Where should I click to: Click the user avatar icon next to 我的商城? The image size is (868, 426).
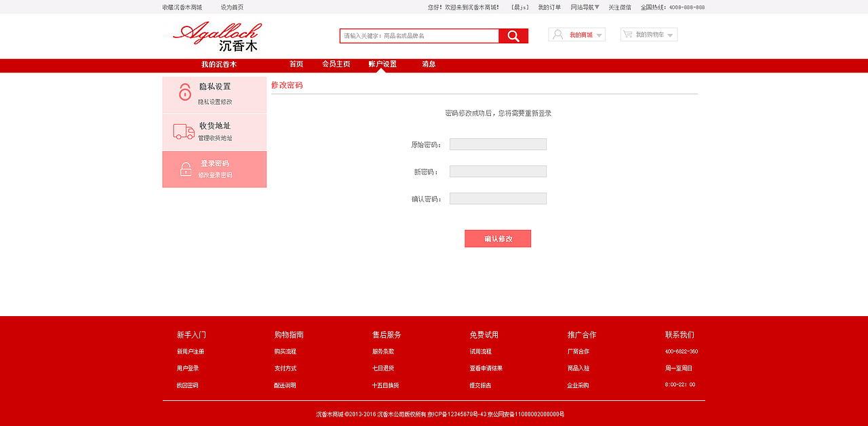(556, 34)
